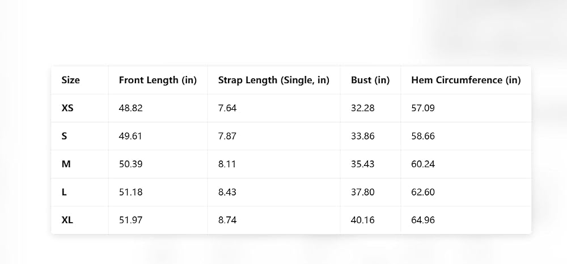Select the M size row label

point(66,164)
